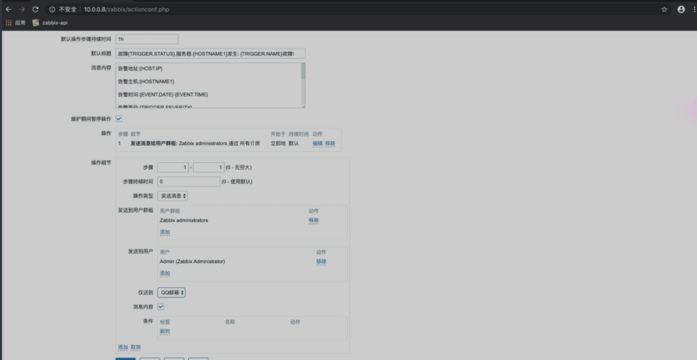Click the 细节 column header in 操作 table
This screenshot has width=697, height=360.
136,135
